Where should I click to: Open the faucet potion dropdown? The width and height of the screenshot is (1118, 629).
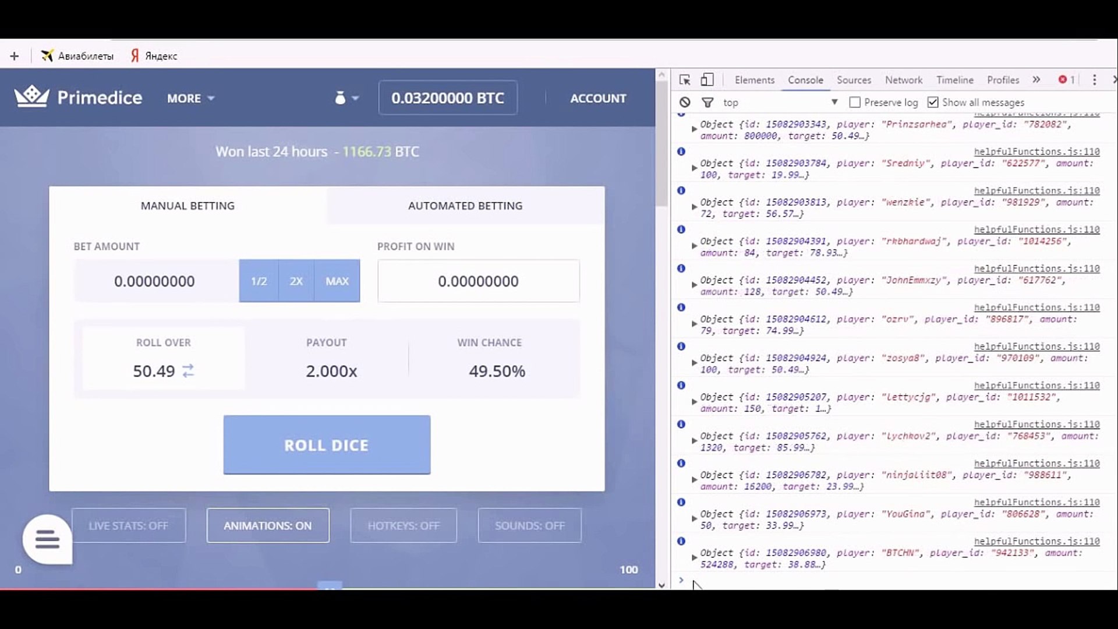346,98
